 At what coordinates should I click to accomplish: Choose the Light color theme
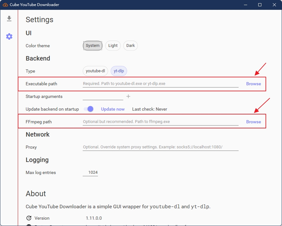pyautogui.click(x=113, y=46)
